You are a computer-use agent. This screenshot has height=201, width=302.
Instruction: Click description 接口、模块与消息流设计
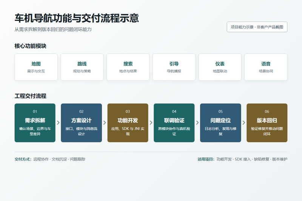coord(81,131)
